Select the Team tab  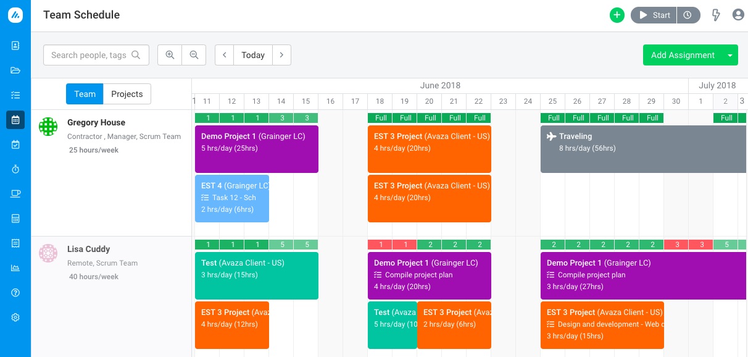(x=85, y=94)
